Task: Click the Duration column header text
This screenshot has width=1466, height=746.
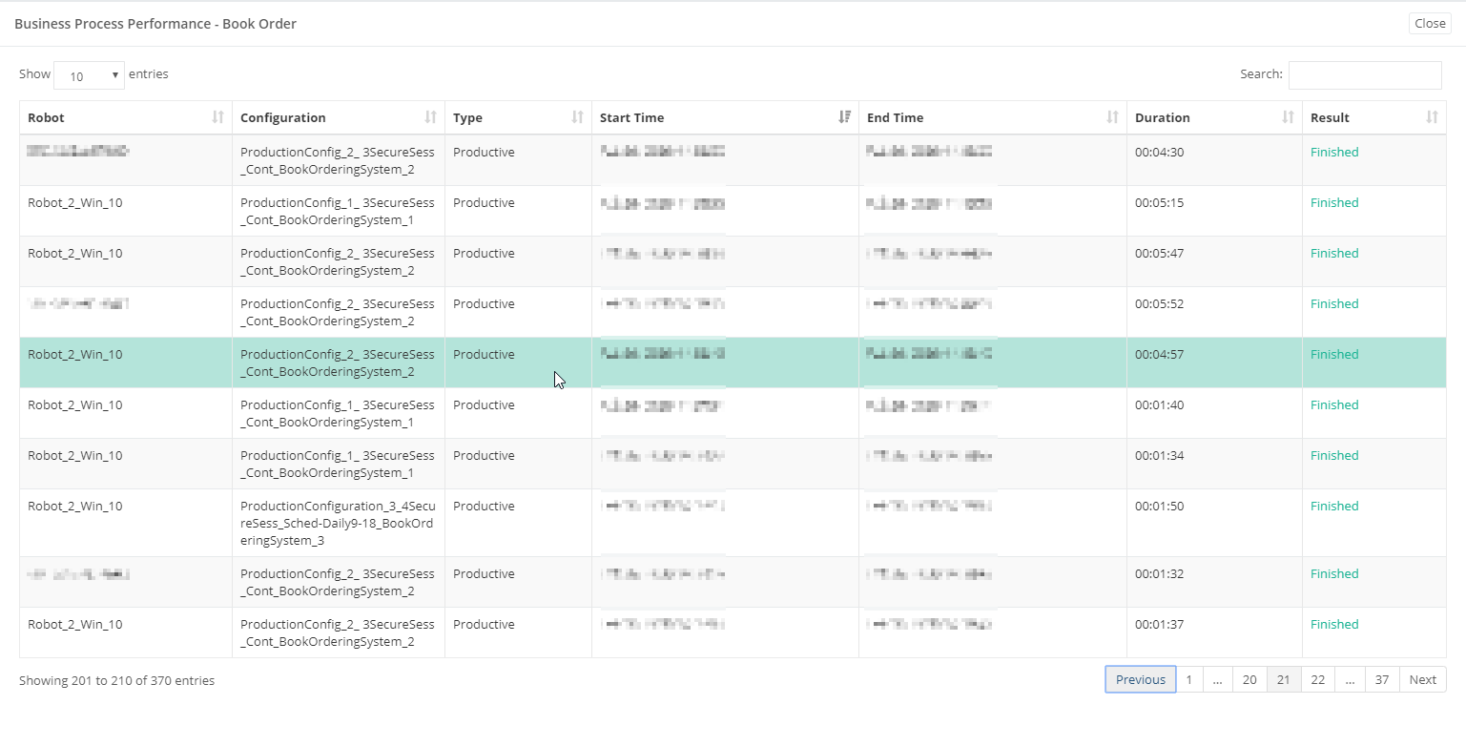Action: (x=1162, y=117)
